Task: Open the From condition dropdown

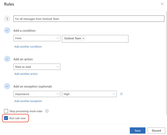Action: [x=37, y=38]
